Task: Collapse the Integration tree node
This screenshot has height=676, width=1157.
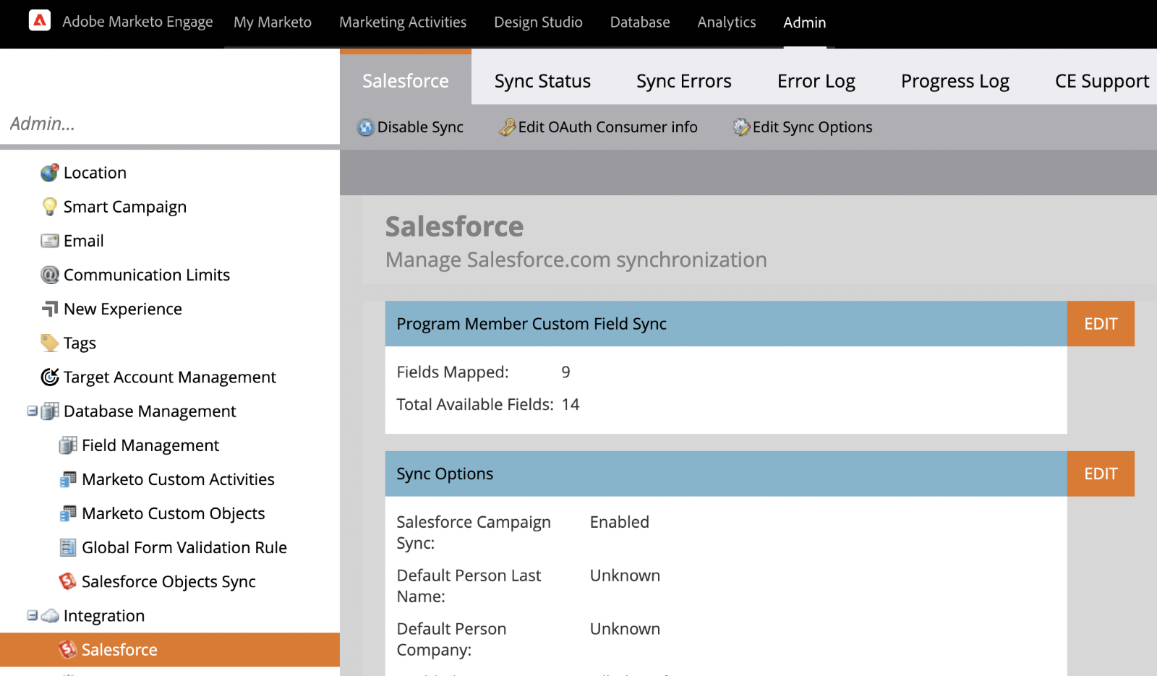Action: pyautogui.click(x=30, y=615)
